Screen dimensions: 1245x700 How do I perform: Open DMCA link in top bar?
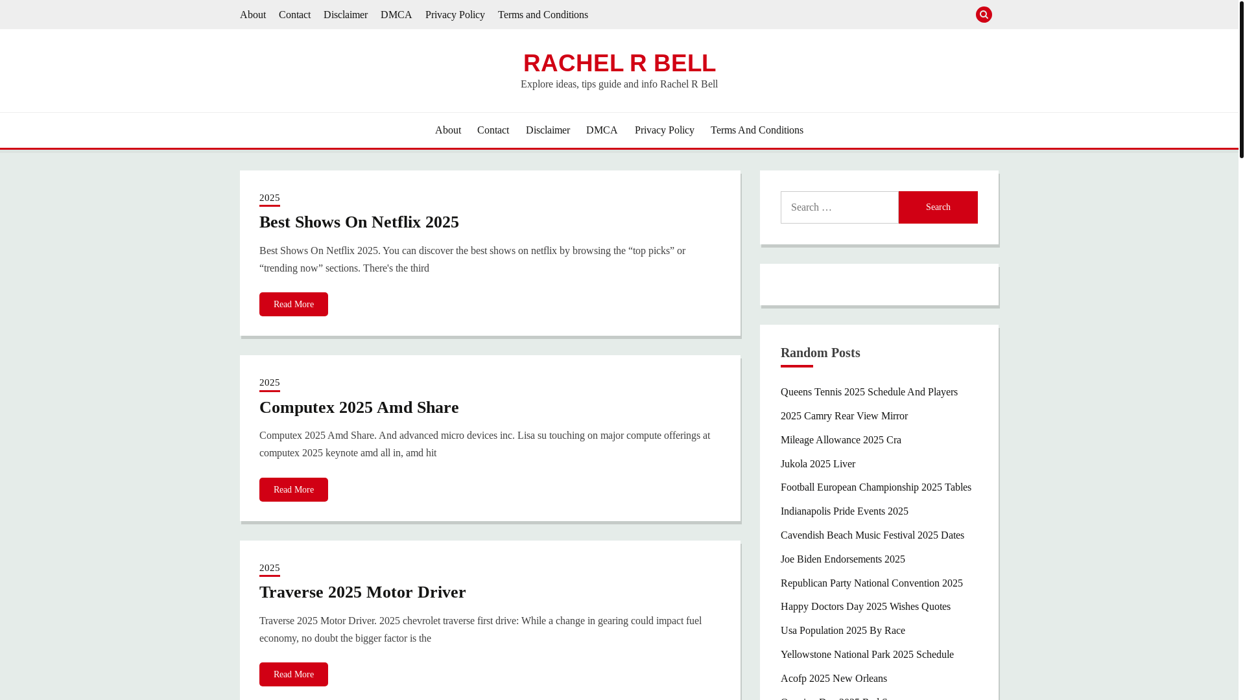(396, 14)
